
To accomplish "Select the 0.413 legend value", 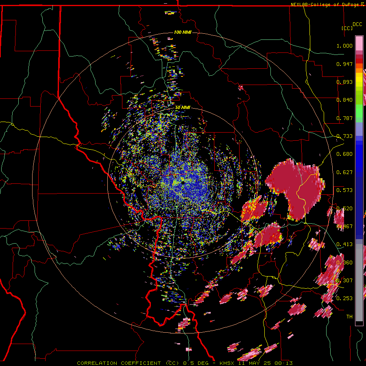I will (x=344, y=244).
